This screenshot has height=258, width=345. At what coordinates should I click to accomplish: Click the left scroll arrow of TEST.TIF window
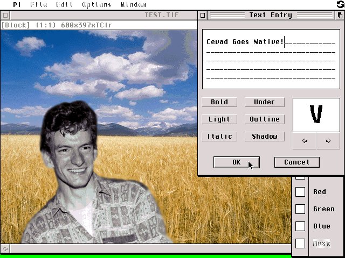point(5,249)
